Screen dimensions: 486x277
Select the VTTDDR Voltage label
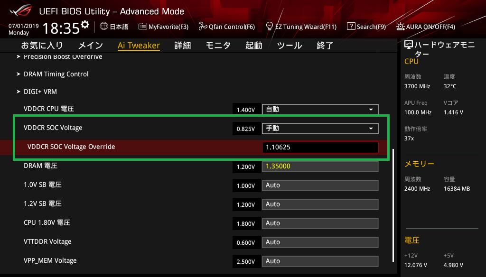[x=47, y=242]
